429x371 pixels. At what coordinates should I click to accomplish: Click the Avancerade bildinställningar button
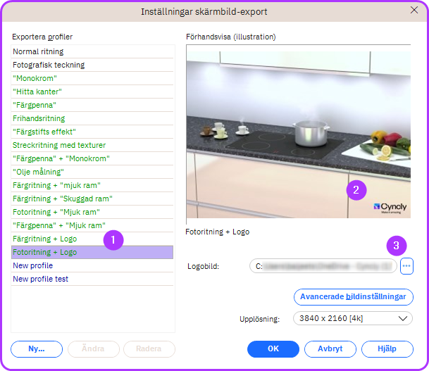[x=353, y=296]
